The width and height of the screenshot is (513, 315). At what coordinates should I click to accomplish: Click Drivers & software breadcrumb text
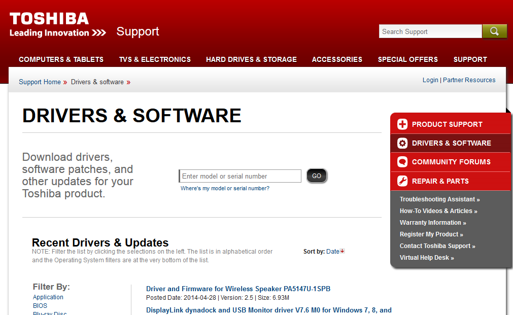97,82
